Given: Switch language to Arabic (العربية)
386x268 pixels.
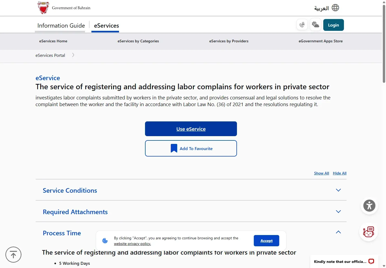Looking at the screenshot, I should [x=321, y=8].
